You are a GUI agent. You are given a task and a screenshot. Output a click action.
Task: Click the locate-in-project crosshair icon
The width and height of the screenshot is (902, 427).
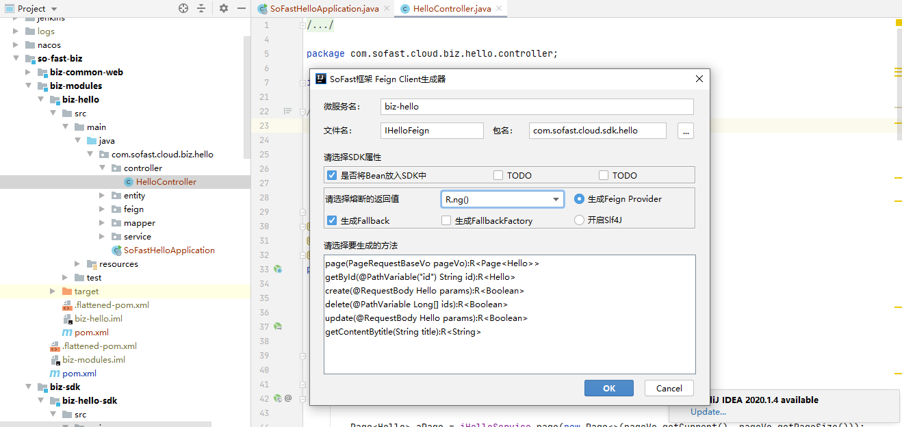tap(183, 8)
